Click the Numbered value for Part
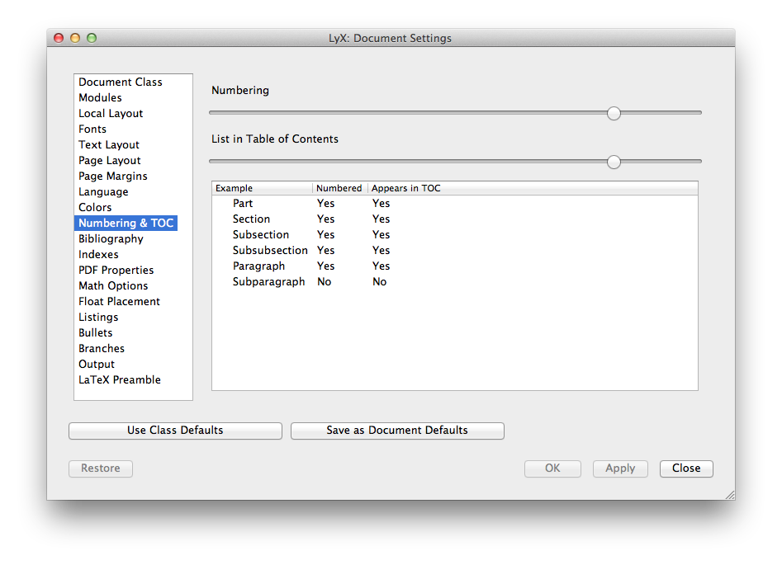782x565 pixels. (325, 203)
